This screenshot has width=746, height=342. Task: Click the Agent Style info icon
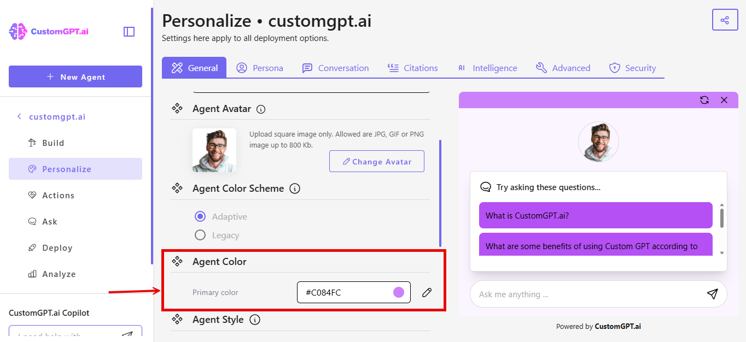[x=254, y=320]
